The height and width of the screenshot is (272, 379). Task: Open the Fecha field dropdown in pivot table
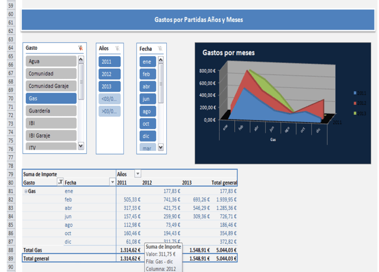click(x=112, y=182)
